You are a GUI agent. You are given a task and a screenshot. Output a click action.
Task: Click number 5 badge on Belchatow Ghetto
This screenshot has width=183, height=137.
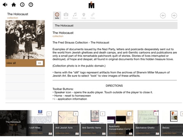tap(156, 114)
